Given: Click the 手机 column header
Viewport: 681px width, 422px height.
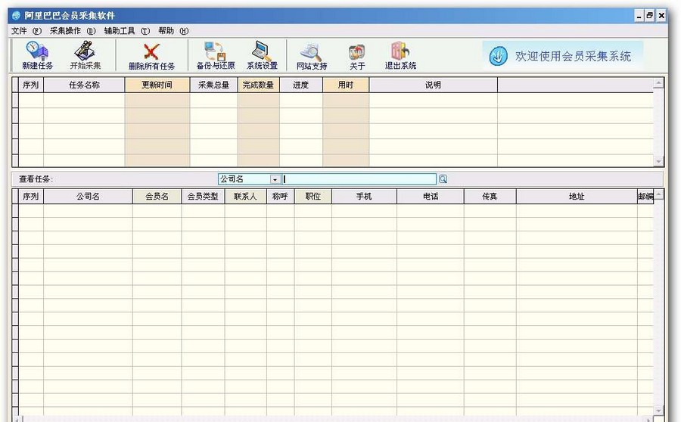Looking at the screenshot, I should pyautogui.click(x=364, y=196).
